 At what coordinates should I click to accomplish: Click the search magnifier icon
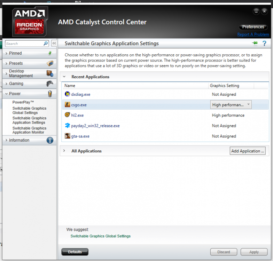tap(46, 43)
